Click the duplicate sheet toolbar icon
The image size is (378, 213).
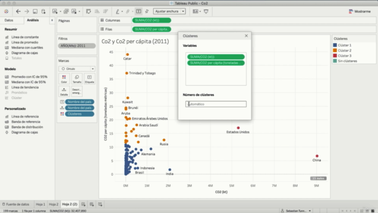tap(66, 11)
